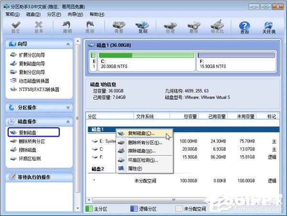Select 坏扇区检测 in the sidebar
Image resolution: width=287 pixels, height=216 pixels.
click(x=25, y=158)
